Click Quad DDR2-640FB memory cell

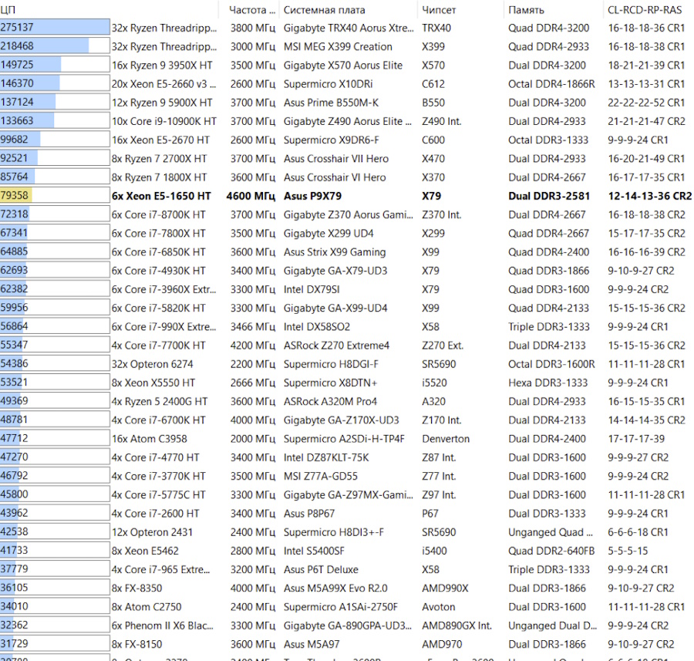click(x=551, y=551)
